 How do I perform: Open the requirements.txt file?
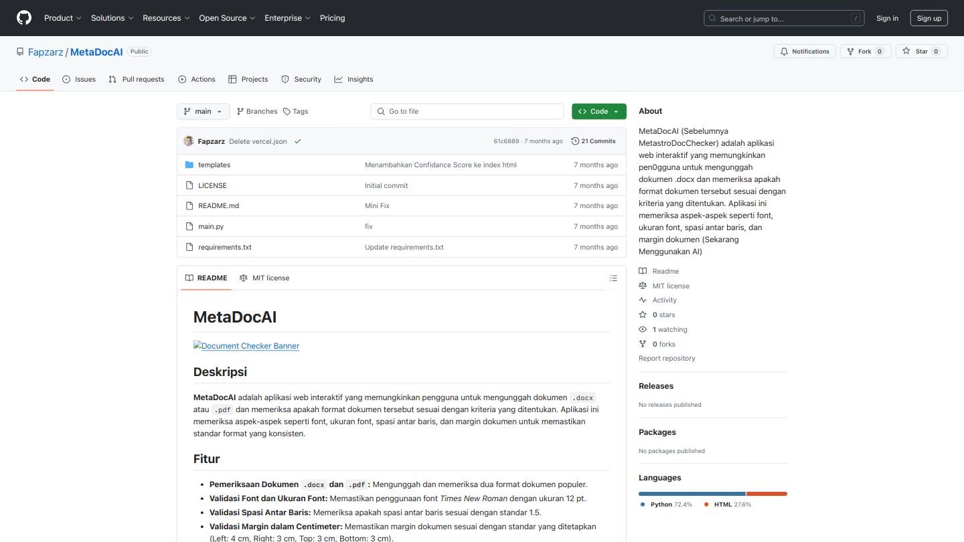coord(225,247)
